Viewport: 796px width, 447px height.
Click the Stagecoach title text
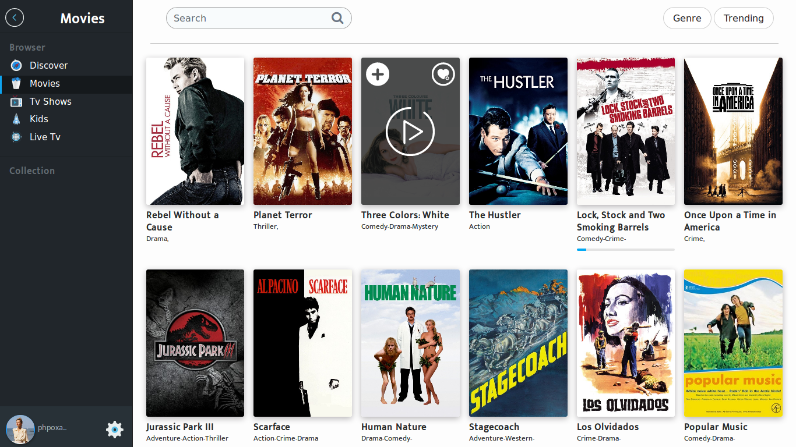tap(494, 427)
